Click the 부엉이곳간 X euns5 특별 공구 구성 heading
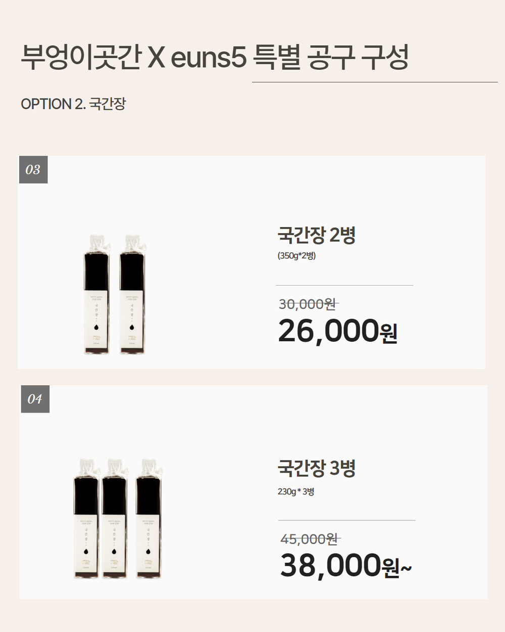 [x=214, y=57]
